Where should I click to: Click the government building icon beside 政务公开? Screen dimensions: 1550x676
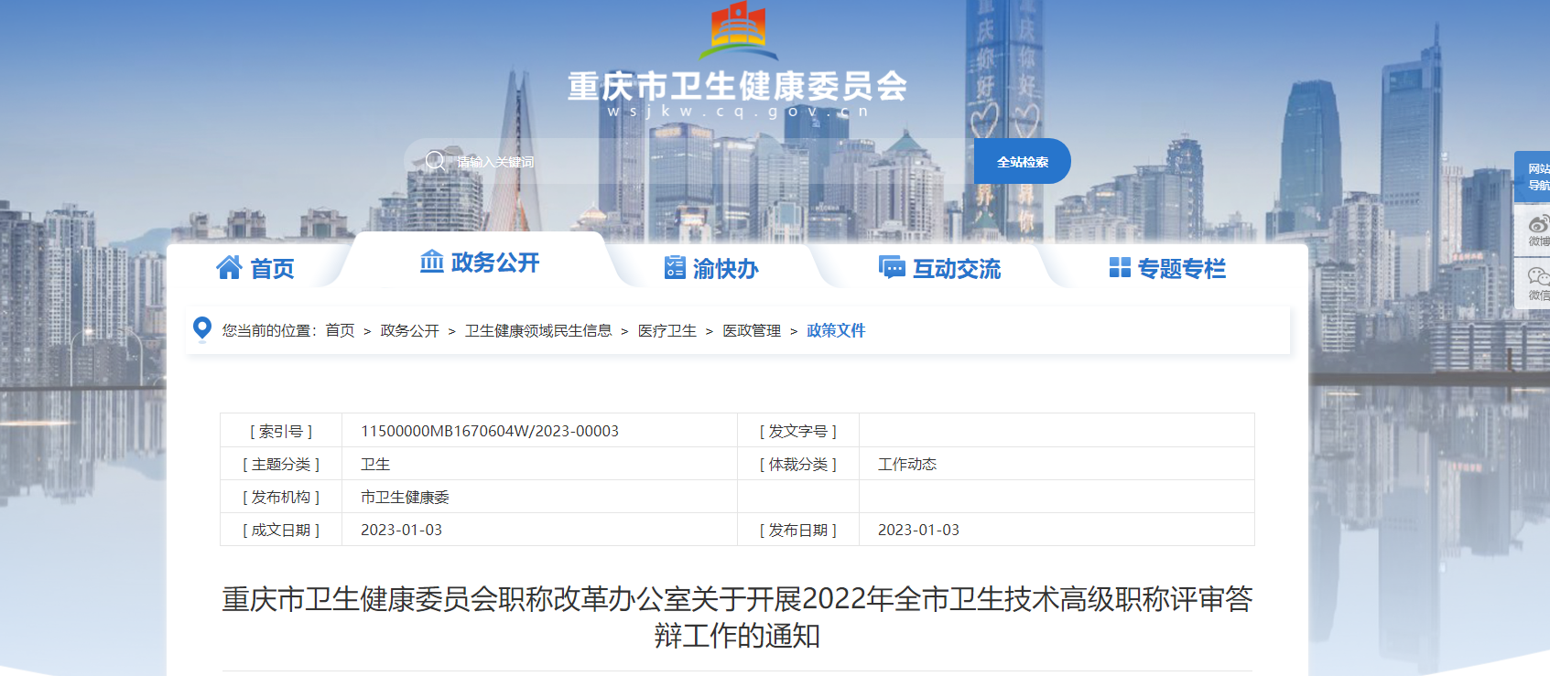pyautogui.click(x=431, y=262)
